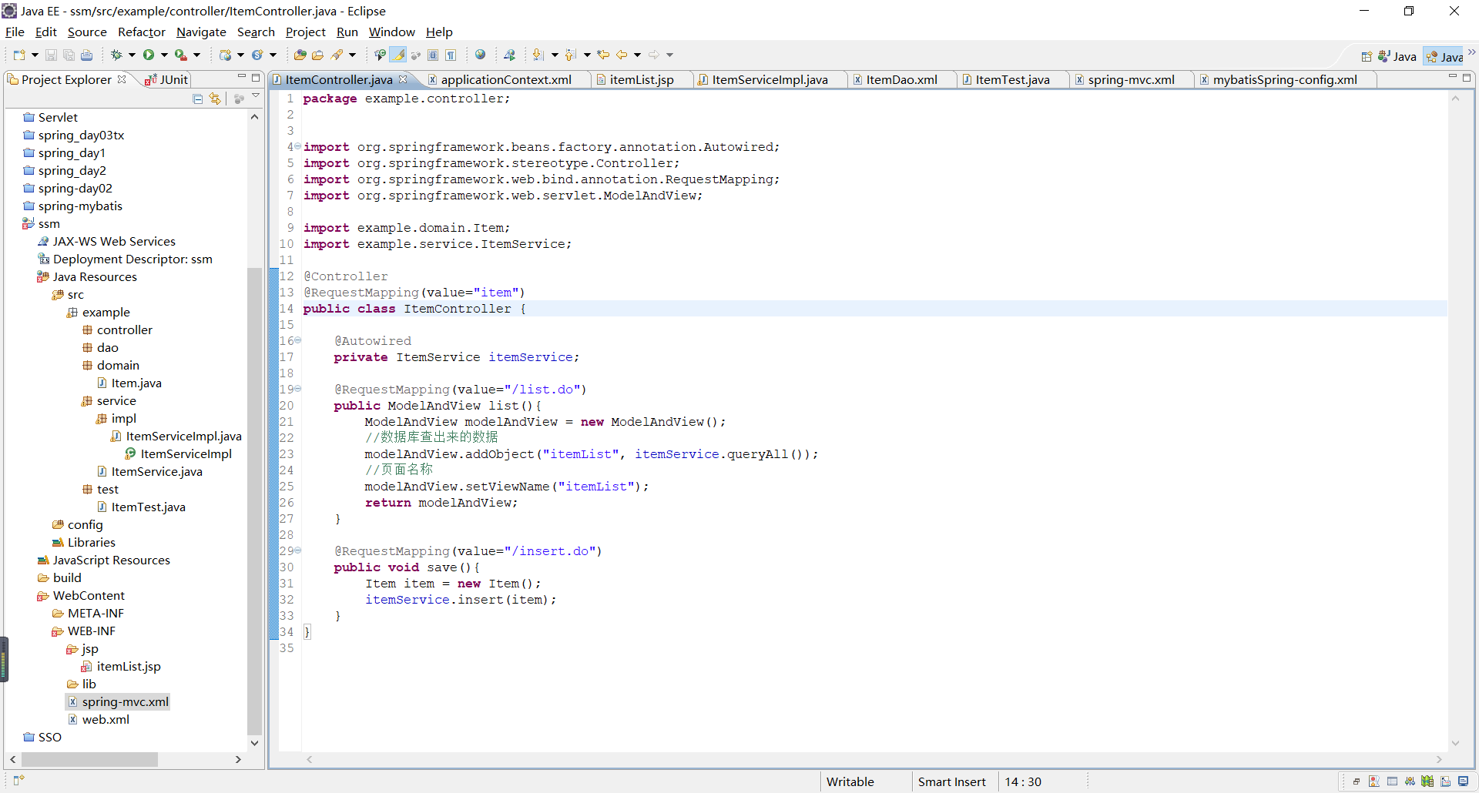
Task: Click Project Explorer horizontal scrollbar thumb
Action: 89,759
